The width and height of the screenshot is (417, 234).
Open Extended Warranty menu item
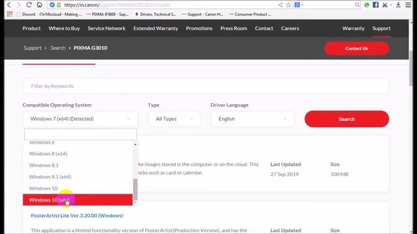tap(156, 29)
